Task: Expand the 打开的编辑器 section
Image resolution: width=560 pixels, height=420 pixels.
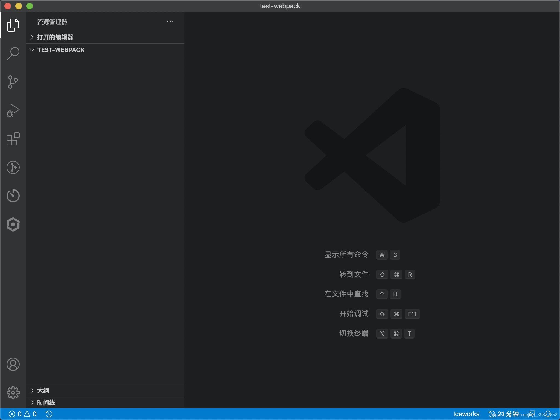Action: point(105,37)
